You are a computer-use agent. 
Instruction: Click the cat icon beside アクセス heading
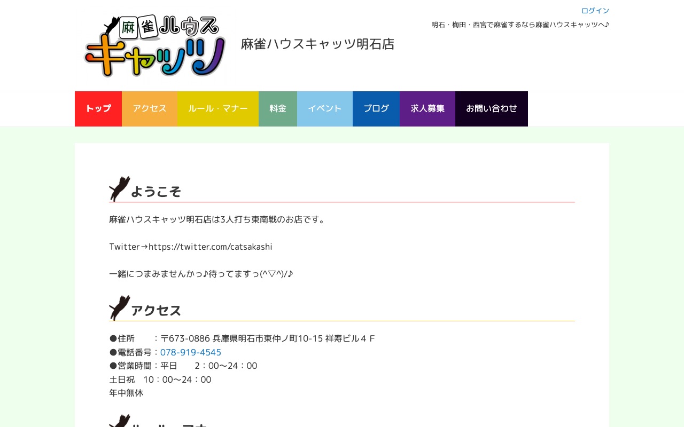pyautogui.click(x=119, y=308)
